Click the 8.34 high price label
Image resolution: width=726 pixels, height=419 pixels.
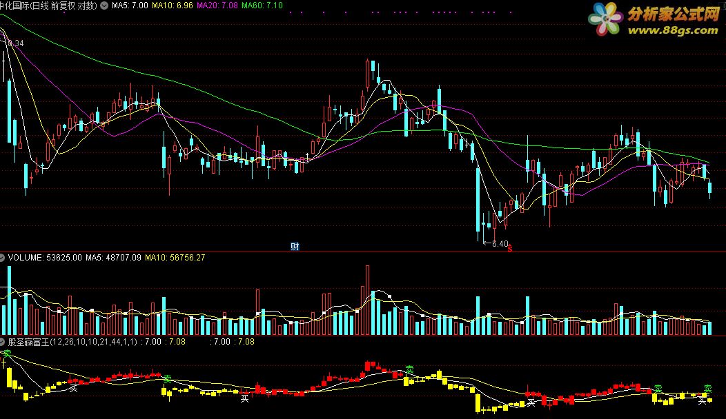(15, 43)
